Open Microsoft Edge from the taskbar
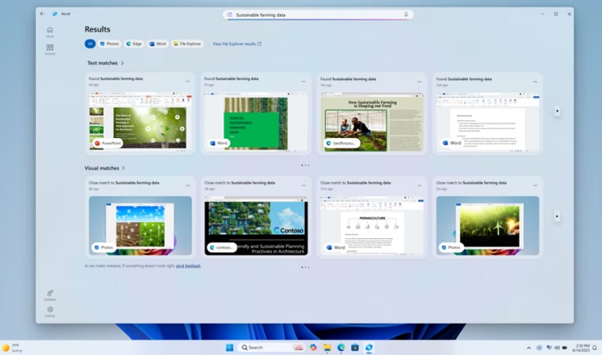The width and height of the screenshot is (602, 355). (x=341, y=347)
